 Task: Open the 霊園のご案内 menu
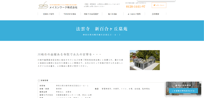48,14
